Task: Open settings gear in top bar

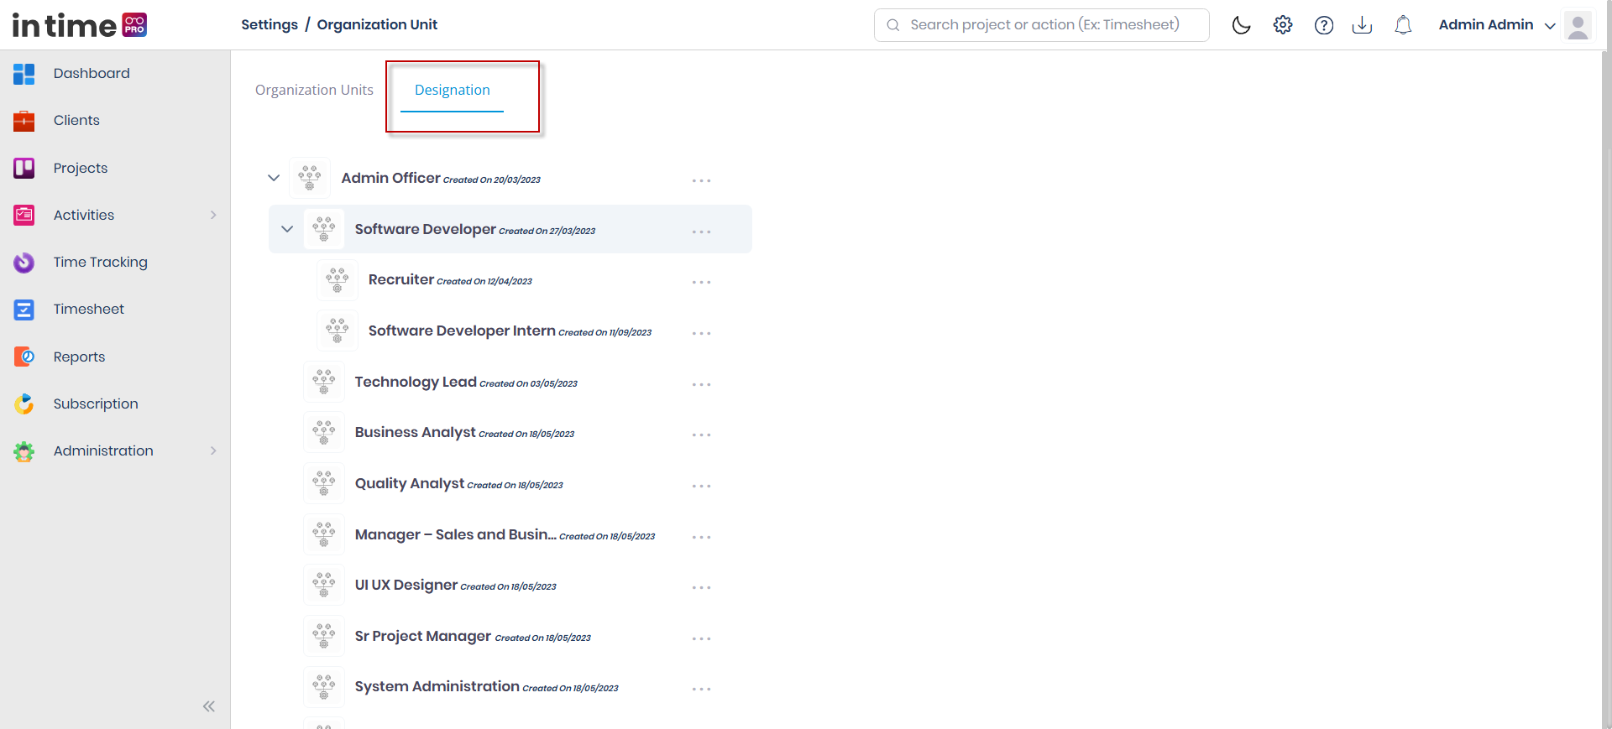Action: (x=1283, y=25)
